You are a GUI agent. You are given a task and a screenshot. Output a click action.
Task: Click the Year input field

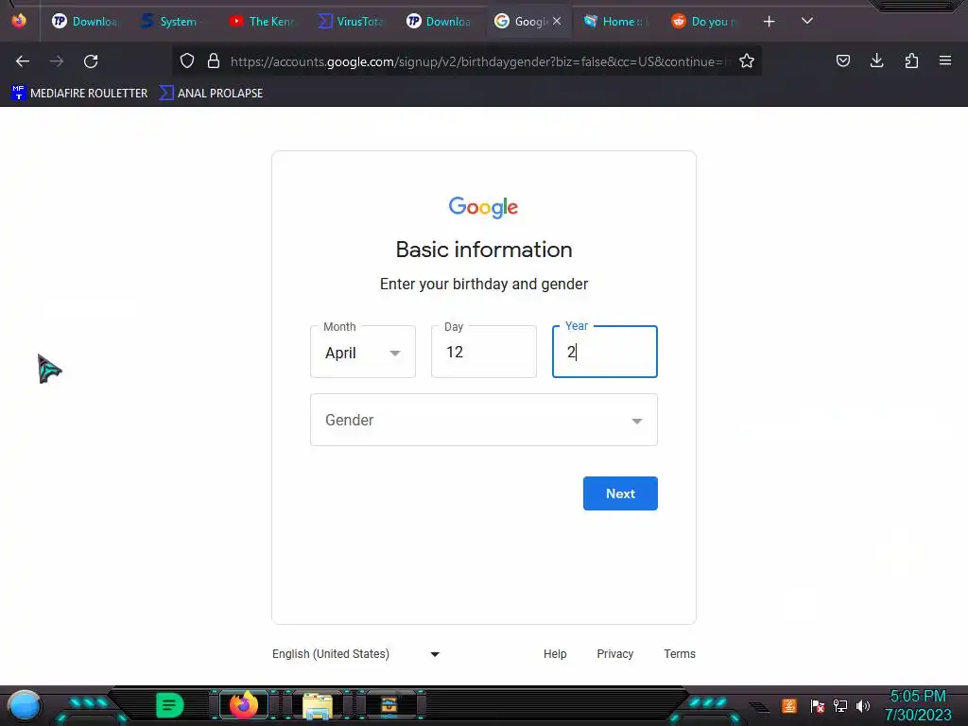(x=605, y=352)
